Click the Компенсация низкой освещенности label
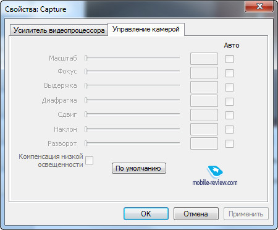Image resolution: width=278 pixels, height=230 pixels. 51,161
